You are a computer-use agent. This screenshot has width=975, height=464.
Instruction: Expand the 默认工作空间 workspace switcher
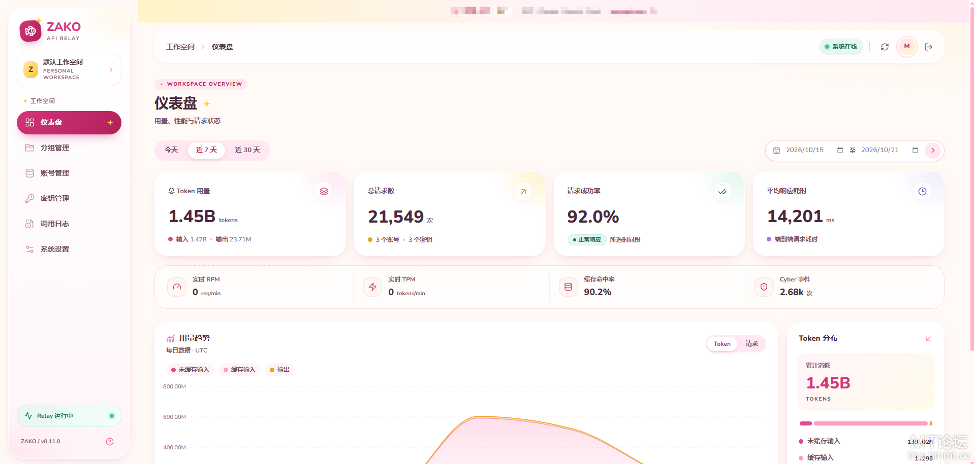(x=69, y=69)
